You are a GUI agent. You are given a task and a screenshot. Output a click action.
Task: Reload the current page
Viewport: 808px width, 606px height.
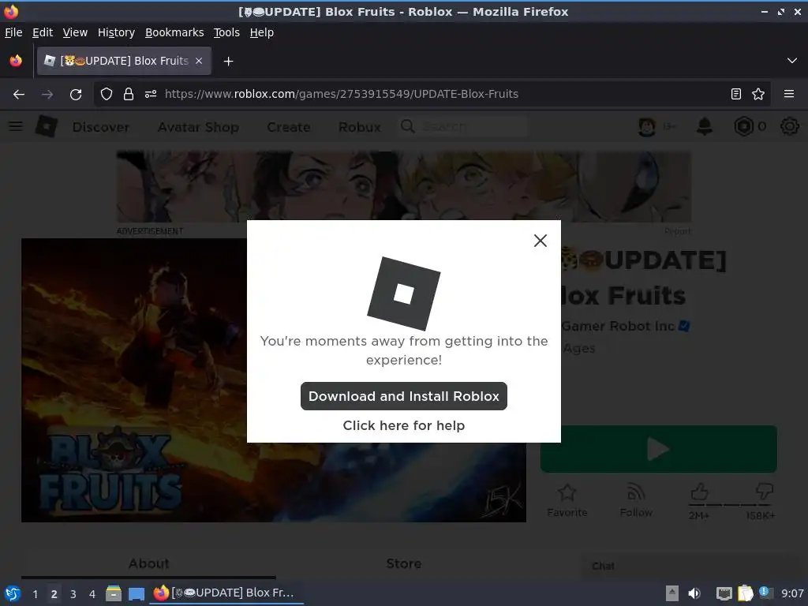click(x=76, y=95)
